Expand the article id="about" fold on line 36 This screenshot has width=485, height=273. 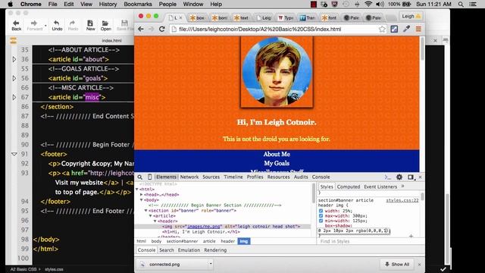point(14,59)
